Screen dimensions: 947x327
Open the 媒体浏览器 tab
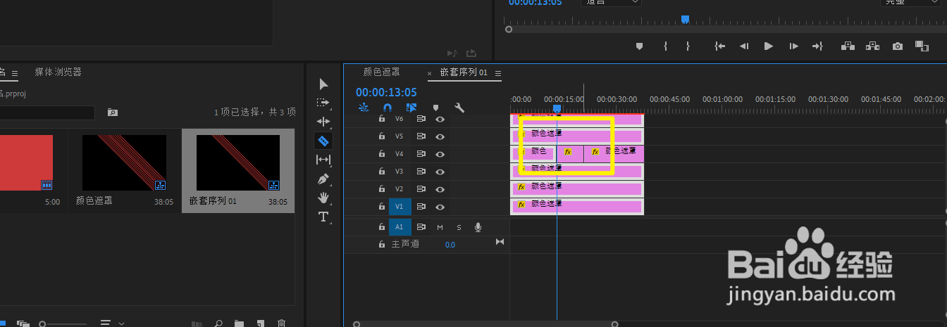[x=58, y=72]
